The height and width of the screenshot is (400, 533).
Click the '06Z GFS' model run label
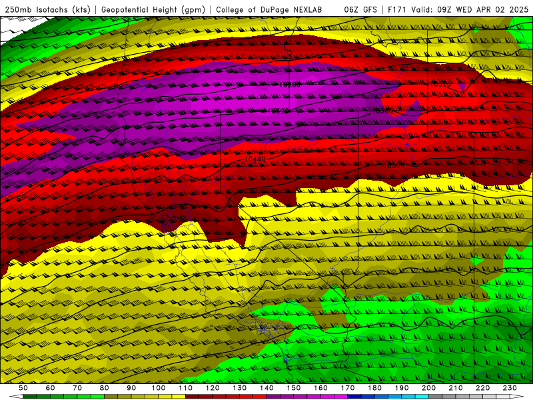360,9
